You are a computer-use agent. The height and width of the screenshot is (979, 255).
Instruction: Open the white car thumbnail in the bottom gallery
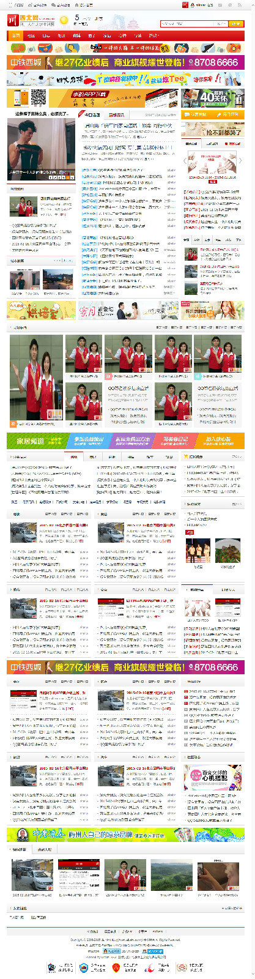32,874
